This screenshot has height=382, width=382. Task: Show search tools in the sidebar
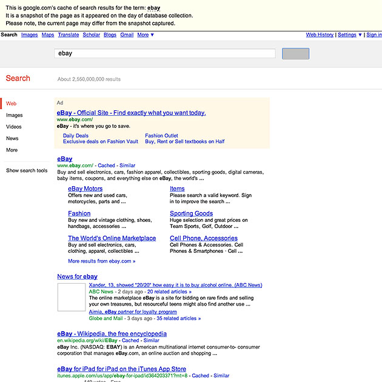click(x=27, y=170)
